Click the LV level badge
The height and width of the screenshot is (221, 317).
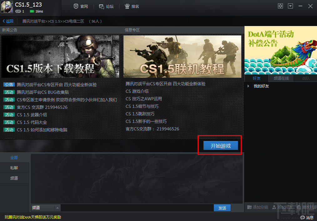[x=18, y=11]
